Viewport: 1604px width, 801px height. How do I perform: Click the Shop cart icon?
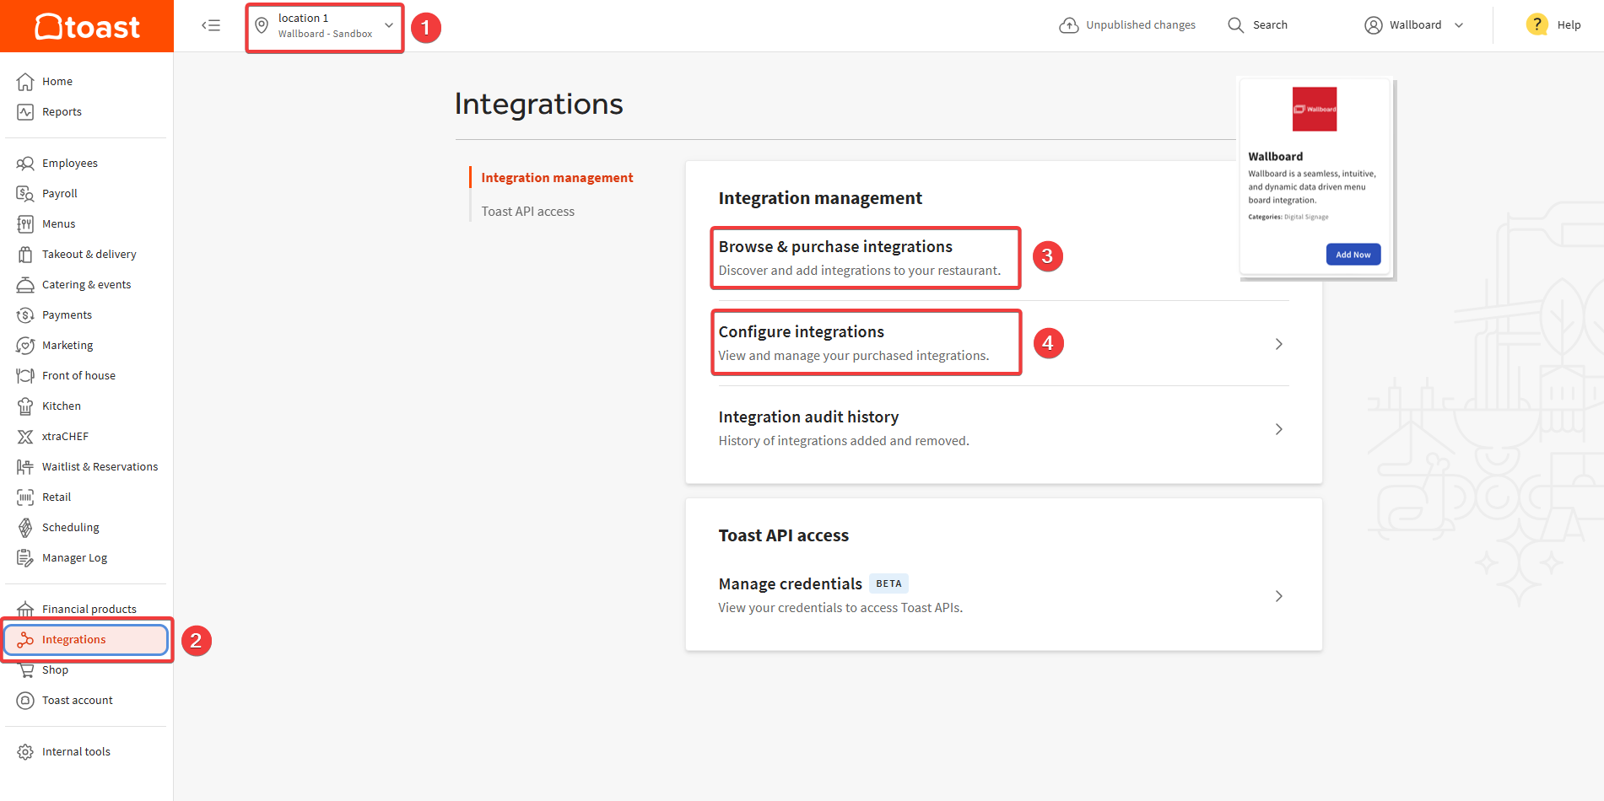coord(25,670)
